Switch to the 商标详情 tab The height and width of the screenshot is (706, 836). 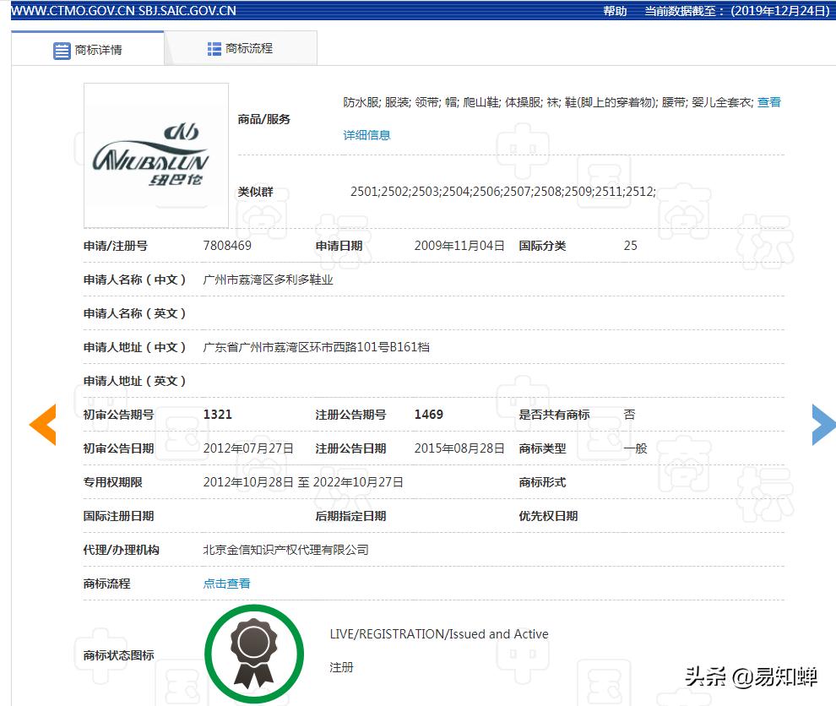click(x=98, y=49)
